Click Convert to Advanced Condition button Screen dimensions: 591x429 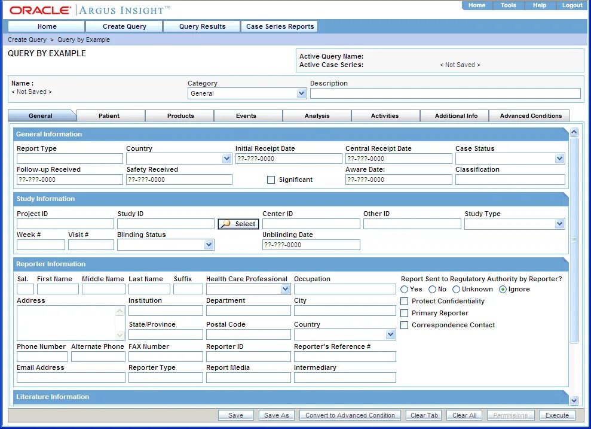pyautogui.click(x=350, y=415)
